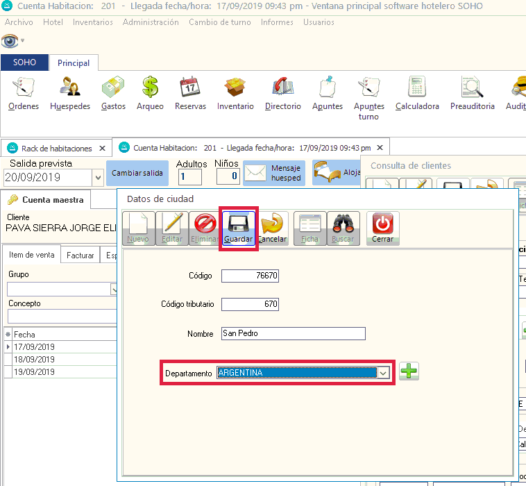Image resolution: width=526 pixels, height=486 pixels.
Task: Expand the Departamento dropdown list
Action: [x=383, y=373]
